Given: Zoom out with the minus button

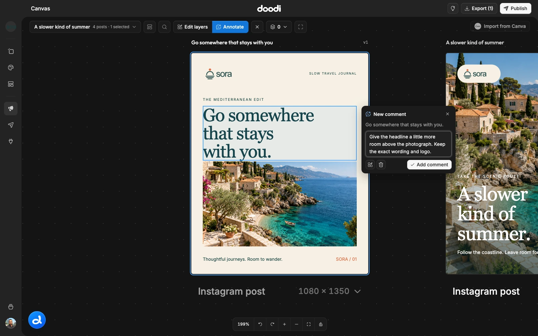Looking at the screenshot, I should point(297,324).
